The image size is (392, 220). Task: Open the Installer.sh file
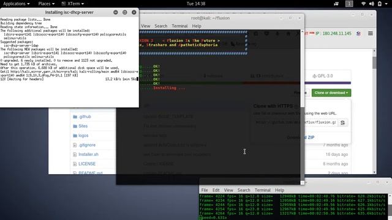[88, 155]
